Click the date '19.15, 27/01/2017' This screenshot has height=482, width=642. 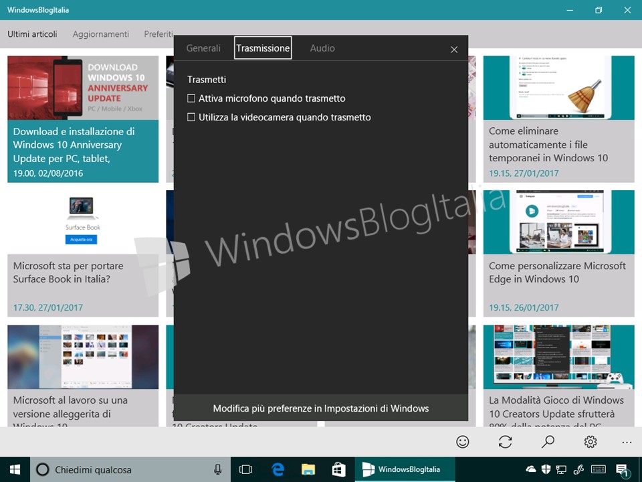pyautogui.click(x=524, y=173)
